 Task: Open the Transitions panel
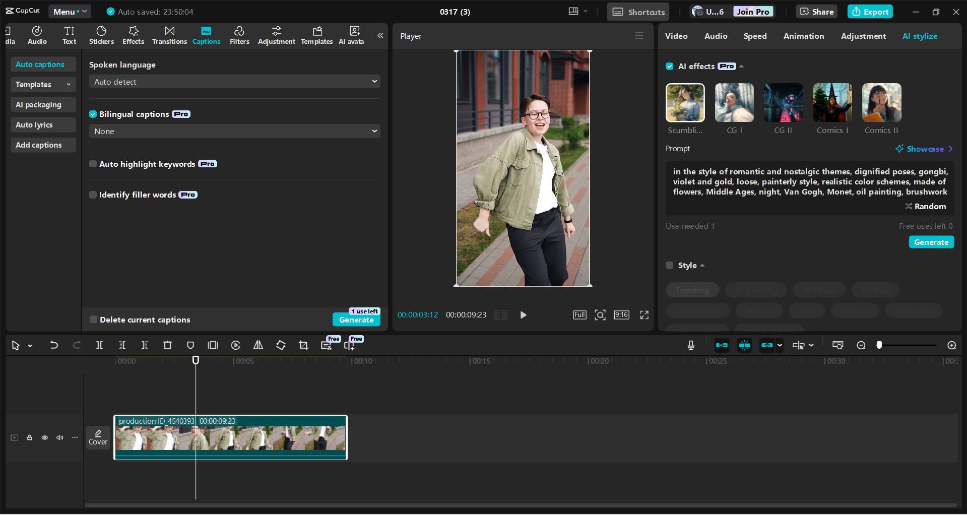point(169,35)
